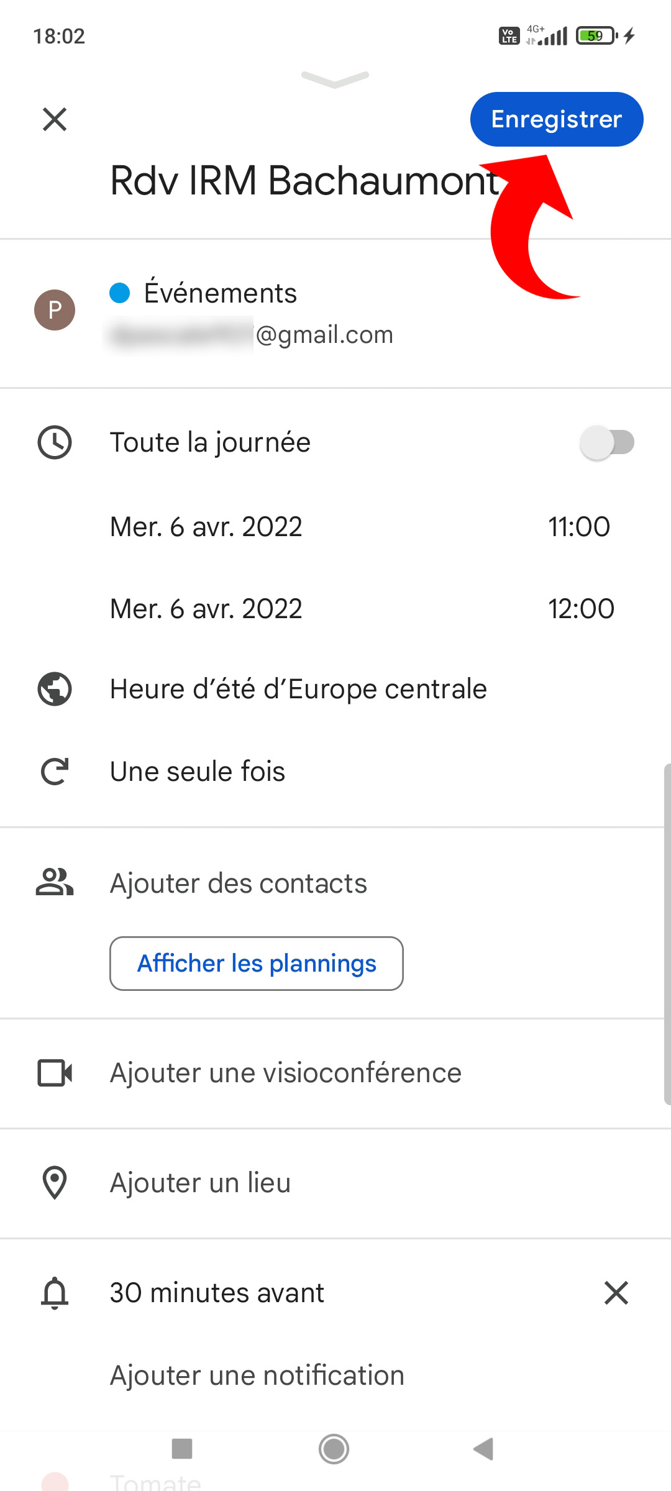Tap the contacts people icon

click(x=55, y=883)
